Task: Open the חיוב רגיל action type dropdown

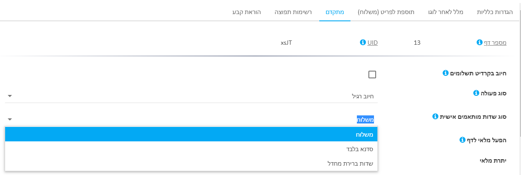Action: point(191,96)
